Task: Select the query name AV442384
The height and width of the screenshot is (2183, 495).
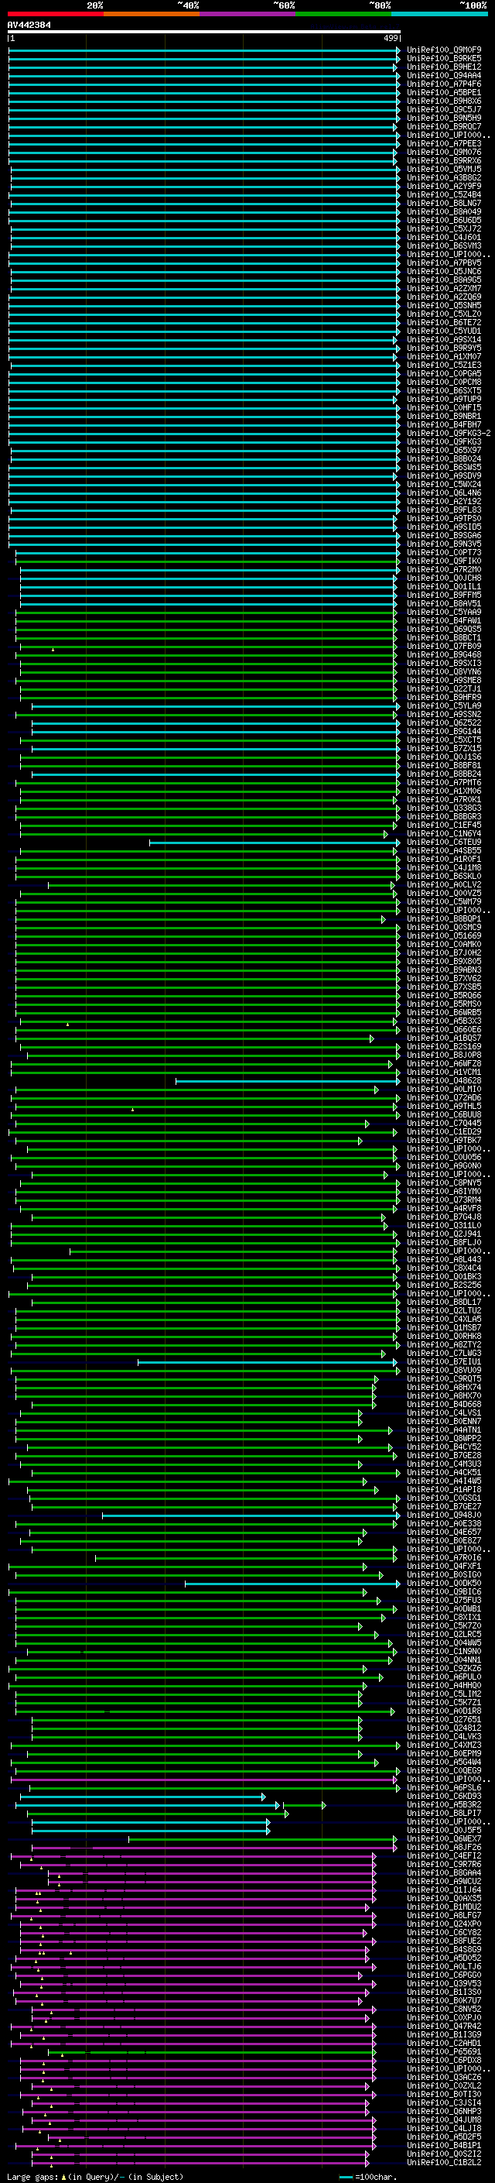Action: (29, 26)
